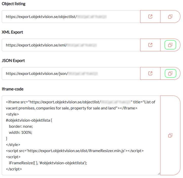
Task: Click the iframeResizer.min.js script line
Action: point(75,151)
